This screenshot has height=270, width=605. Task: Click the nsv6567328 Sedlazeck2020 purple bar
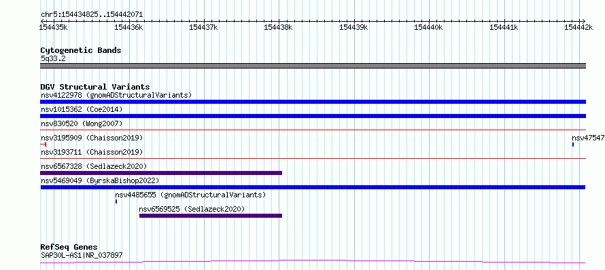(x=161, y=173)
